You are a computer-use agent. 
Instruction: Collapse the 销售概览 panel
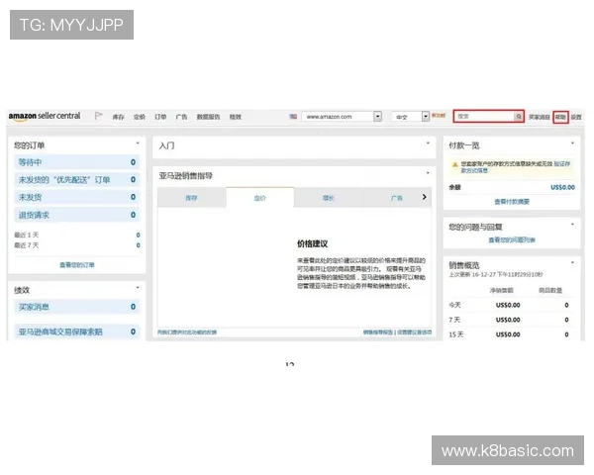click(572, 262)
